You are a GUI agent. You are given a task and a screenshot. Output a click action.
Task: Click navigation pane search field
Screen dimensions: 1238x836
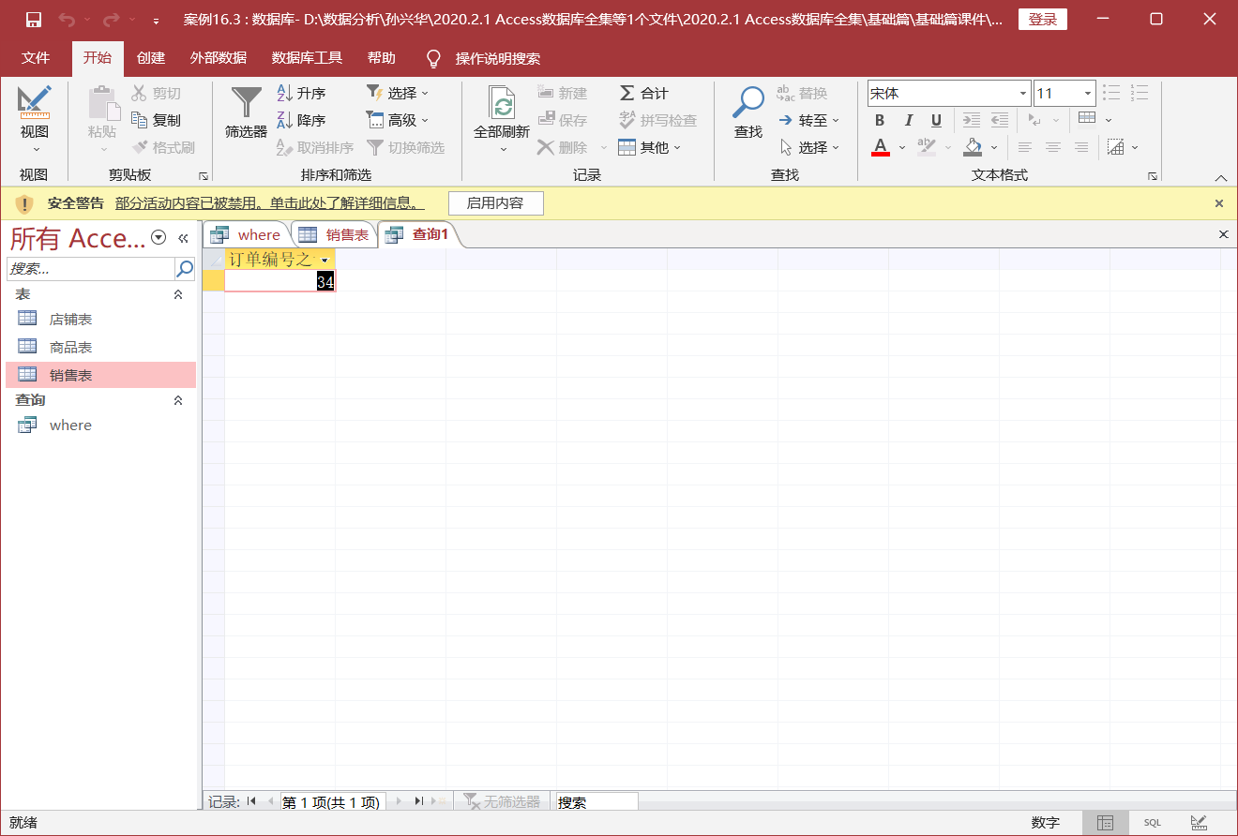click(91, 268)
